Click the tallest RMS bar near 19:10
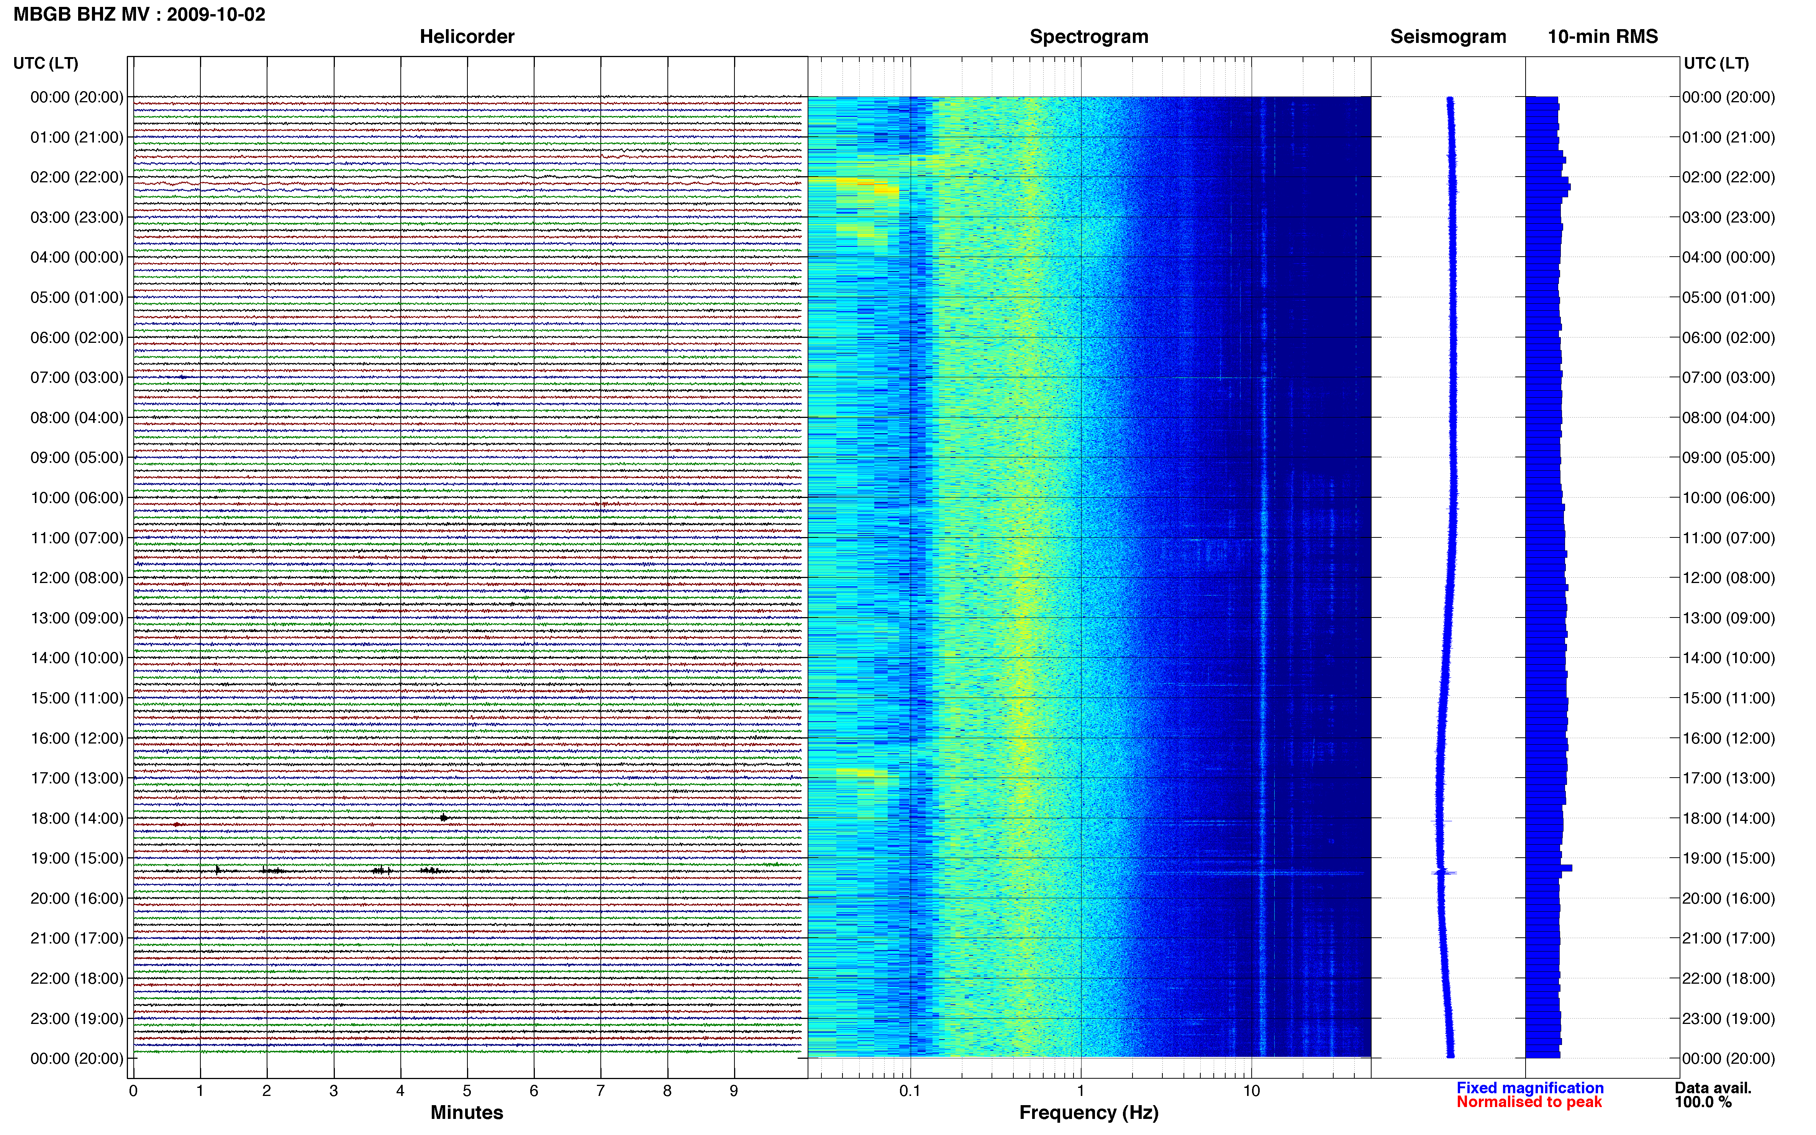The image size is (1816, 1135). 1549,868
